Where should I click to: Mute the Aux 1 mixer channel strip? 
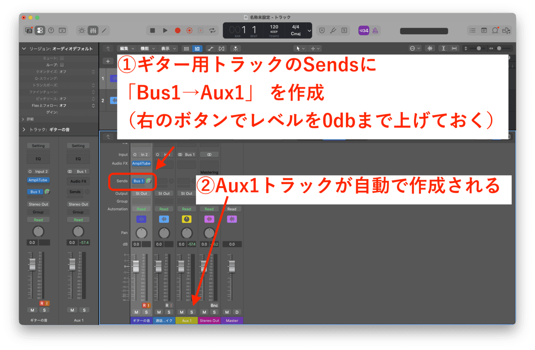click(x=181, y=312)
